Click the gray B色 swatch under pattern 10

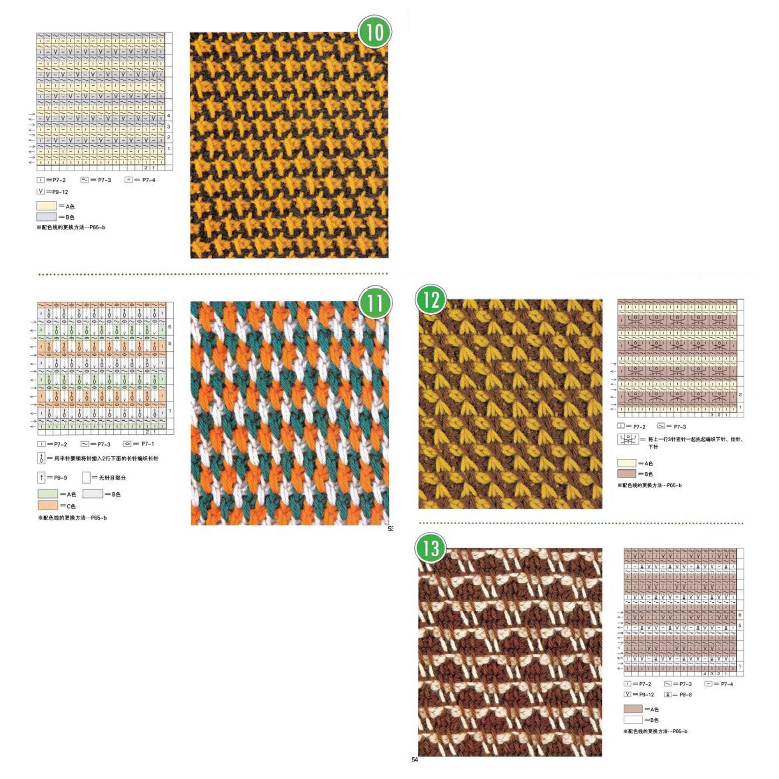point(46,217)
